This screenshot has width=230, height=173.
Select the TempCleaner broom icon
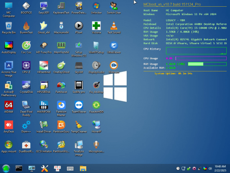coord(79,127)
